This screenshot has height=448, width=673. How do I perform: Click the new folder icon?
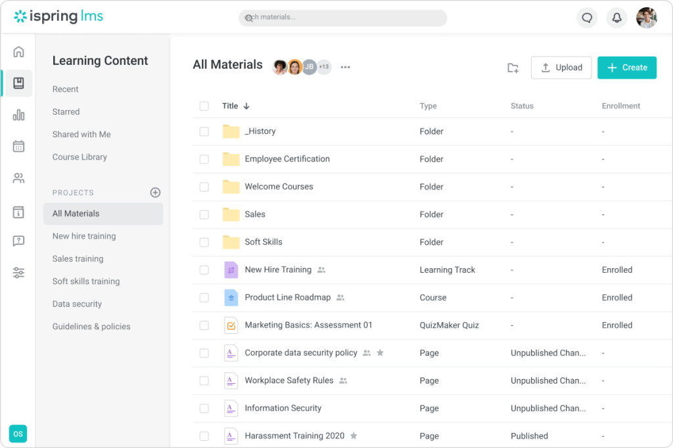click(513, 68)
